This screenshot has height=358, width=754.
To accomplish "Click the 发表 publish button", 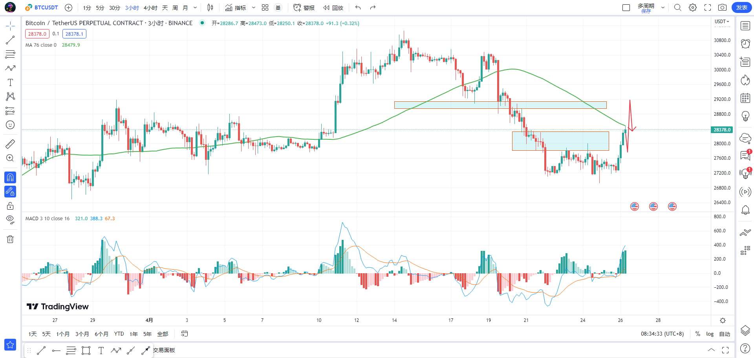I will [x=742, y=7].
